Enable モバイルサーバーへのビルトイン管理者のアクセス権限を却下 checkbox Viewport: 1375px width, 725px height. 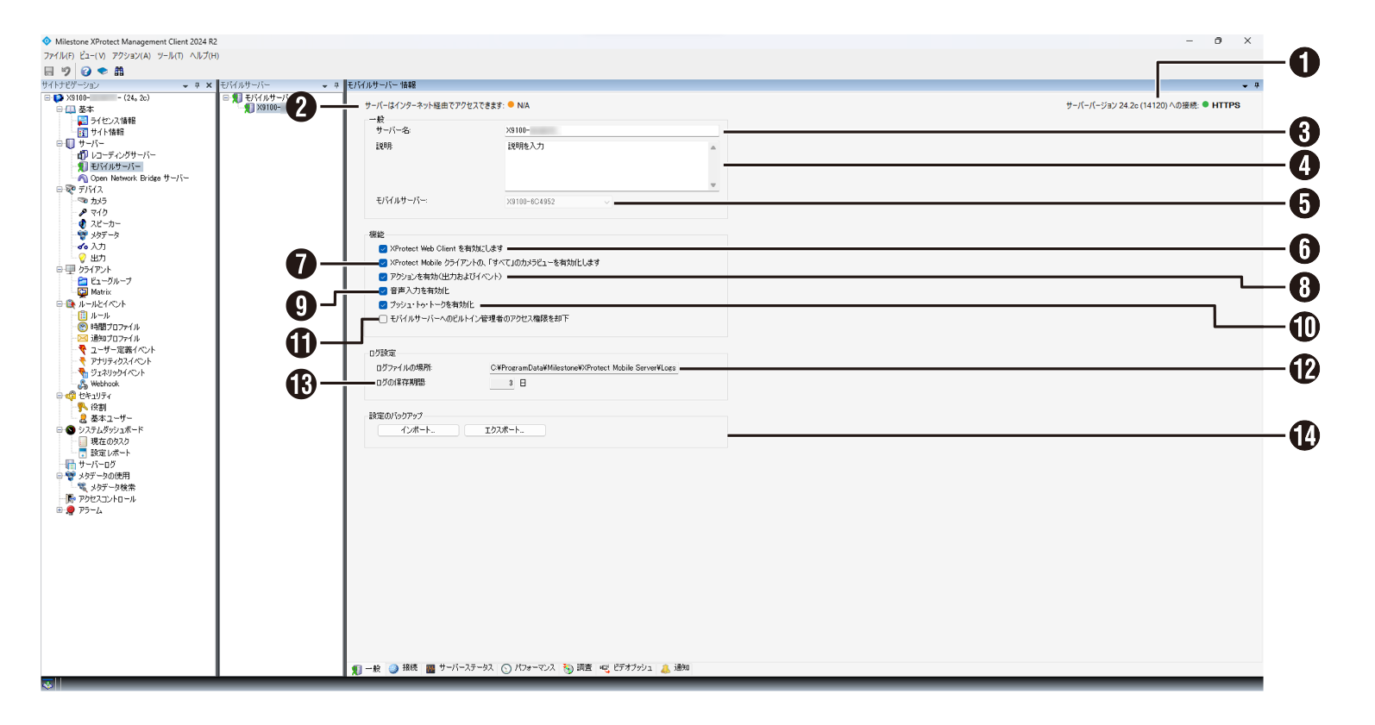coord(383,319)
